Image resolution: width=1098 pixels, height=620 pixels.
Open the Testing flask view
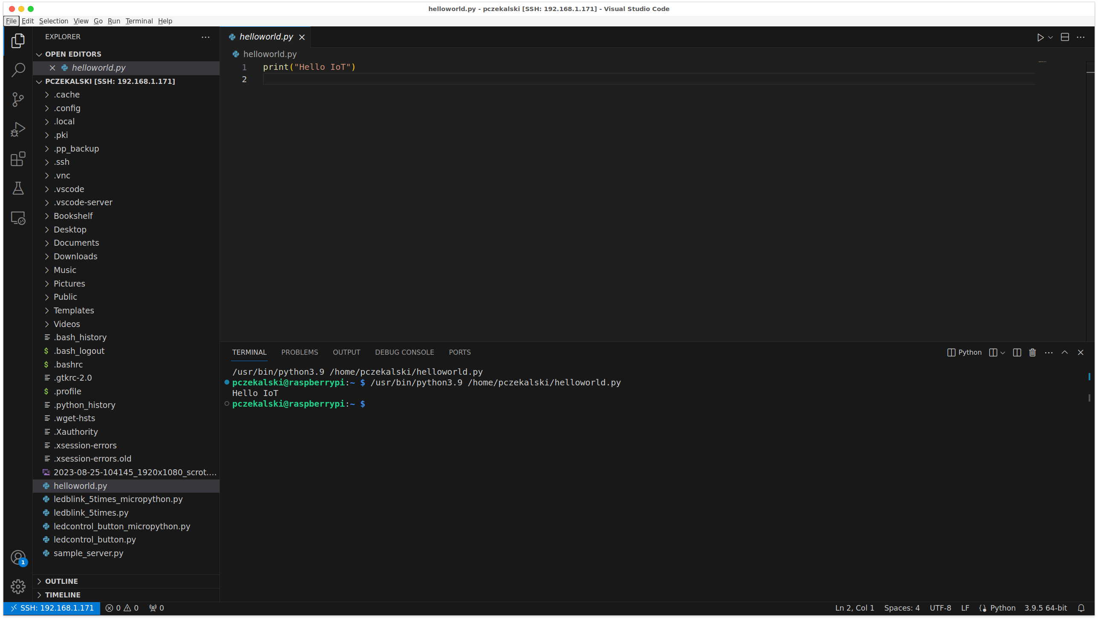point(18,188)
